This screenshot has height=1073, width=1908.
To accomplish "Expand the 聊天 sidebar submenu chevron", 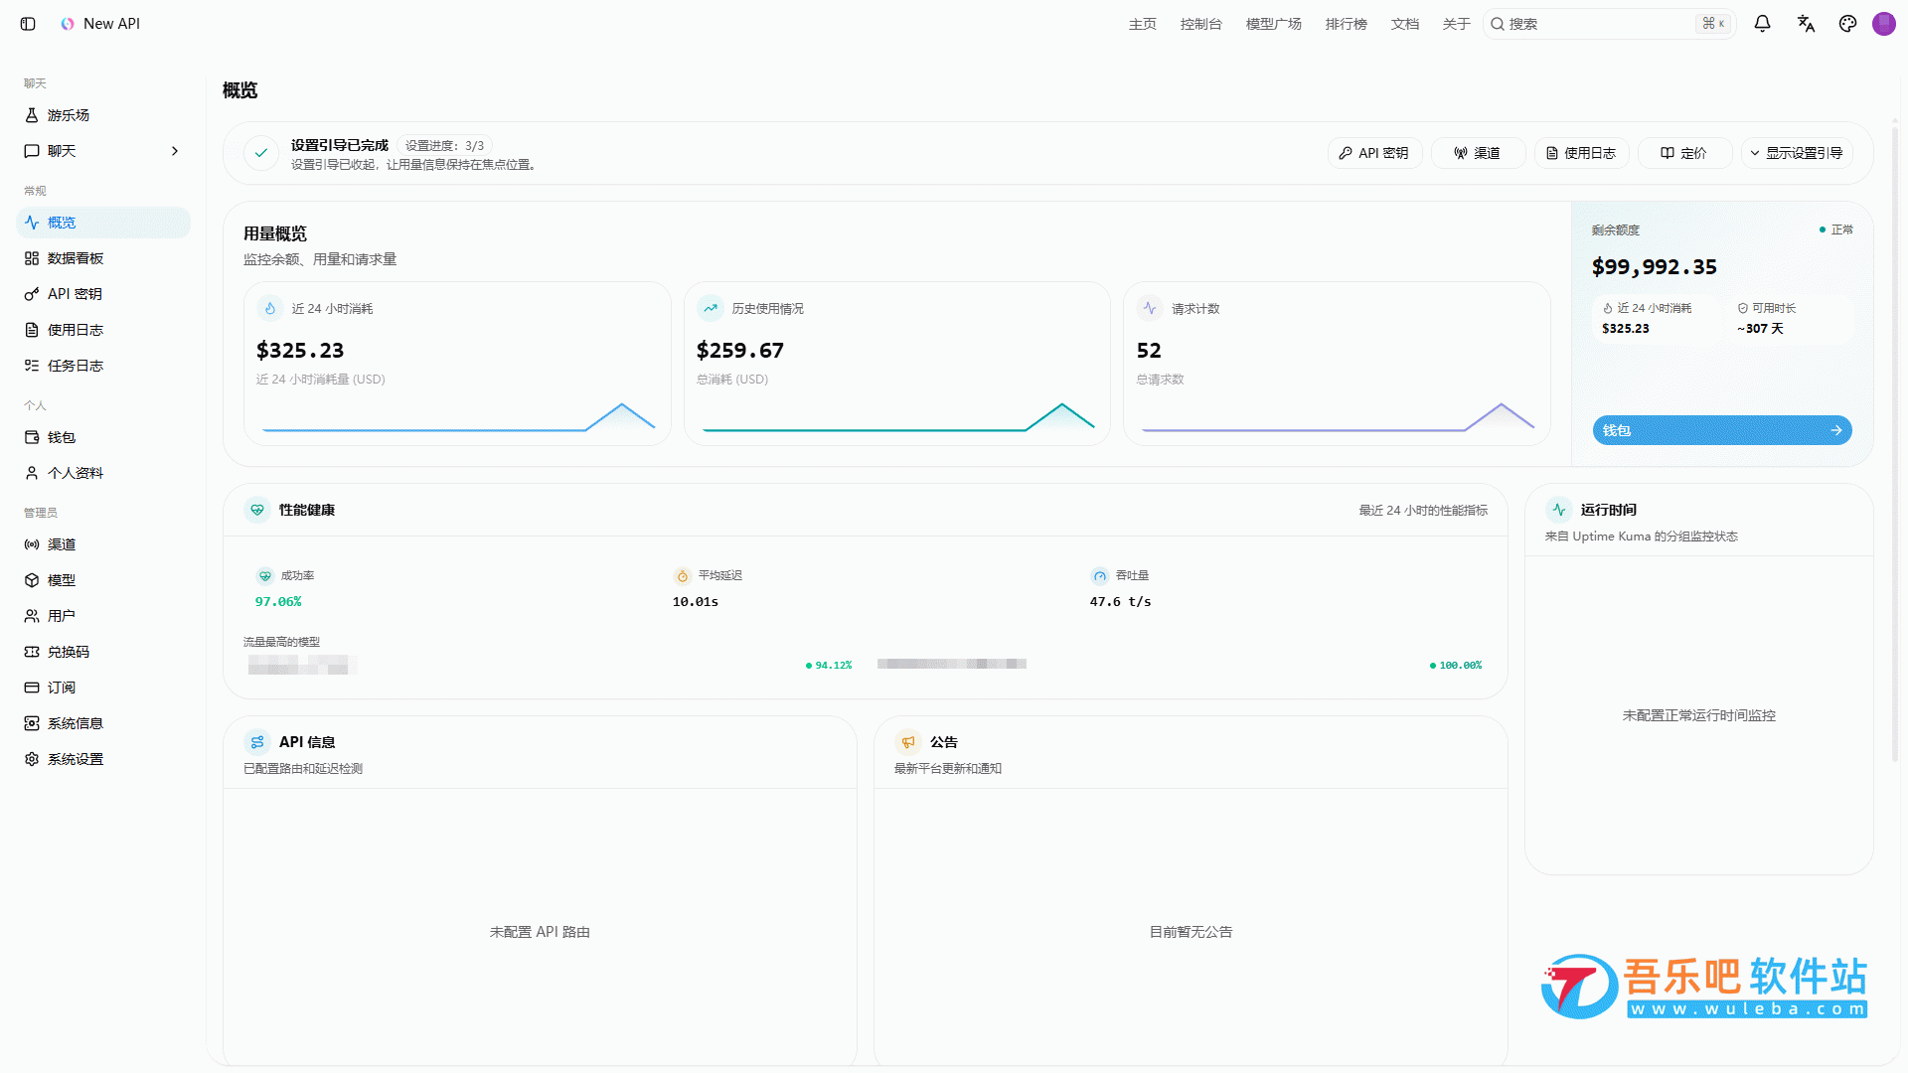I will [x=175, y=151].
